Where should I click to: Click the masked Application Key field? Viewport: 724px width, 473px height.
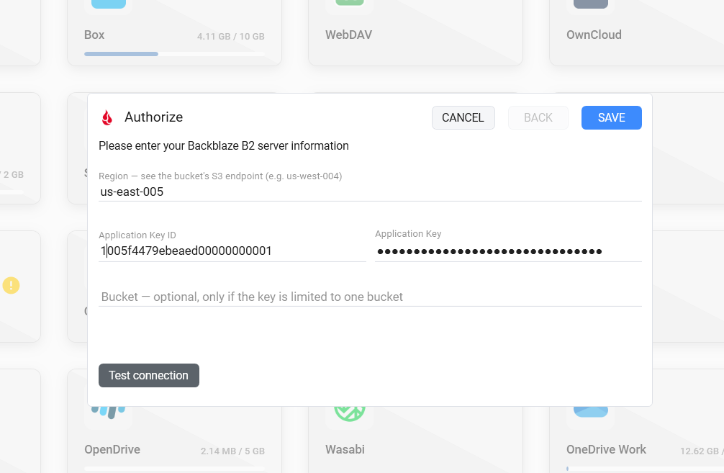tap(508, 251)
